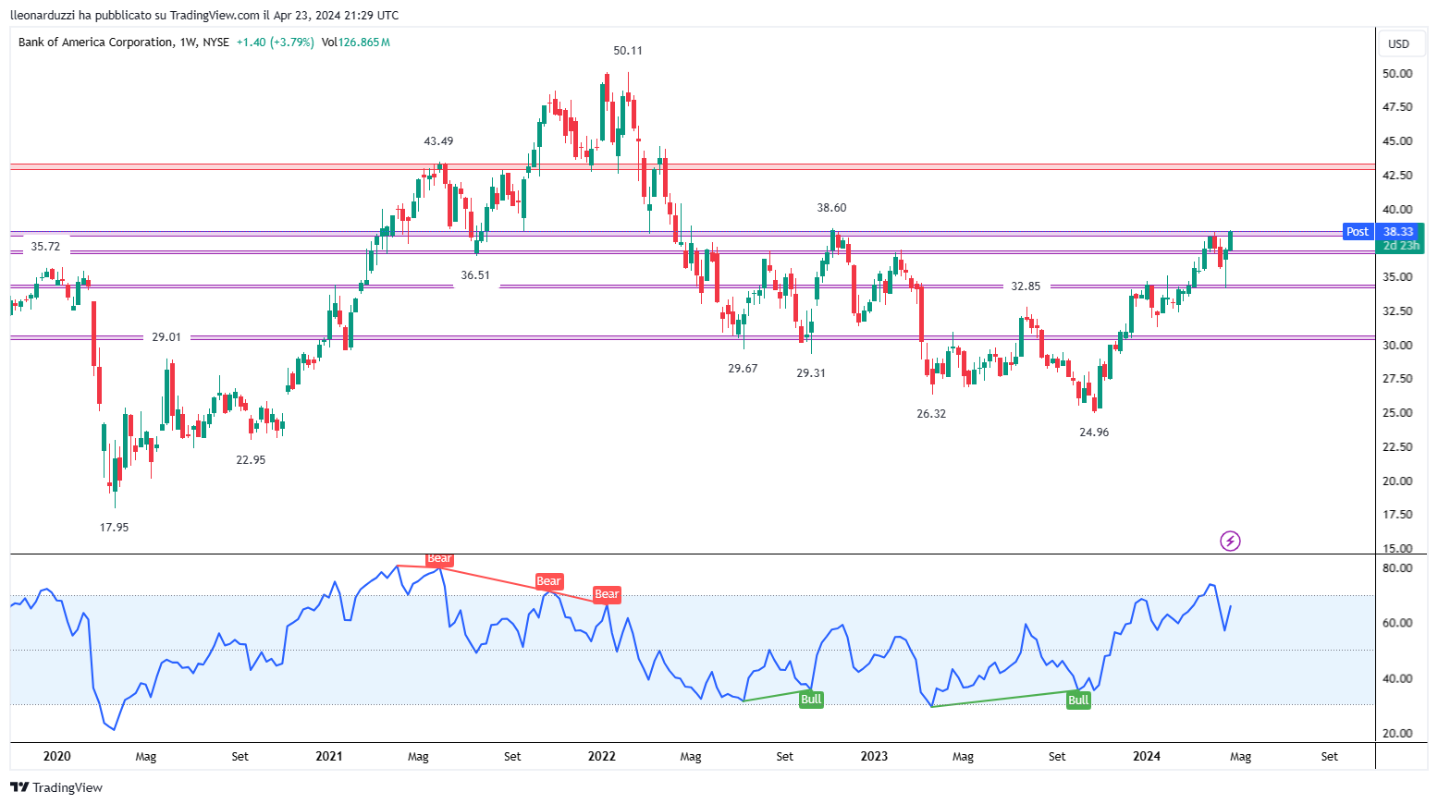Click the +1.40 (+3.79%) change value
Image resolution: width=1438 pixels, height=804 pixels.
[275, 42]
